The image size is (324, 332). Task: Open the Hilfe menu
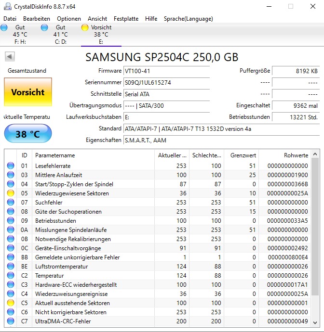(151, 19)
